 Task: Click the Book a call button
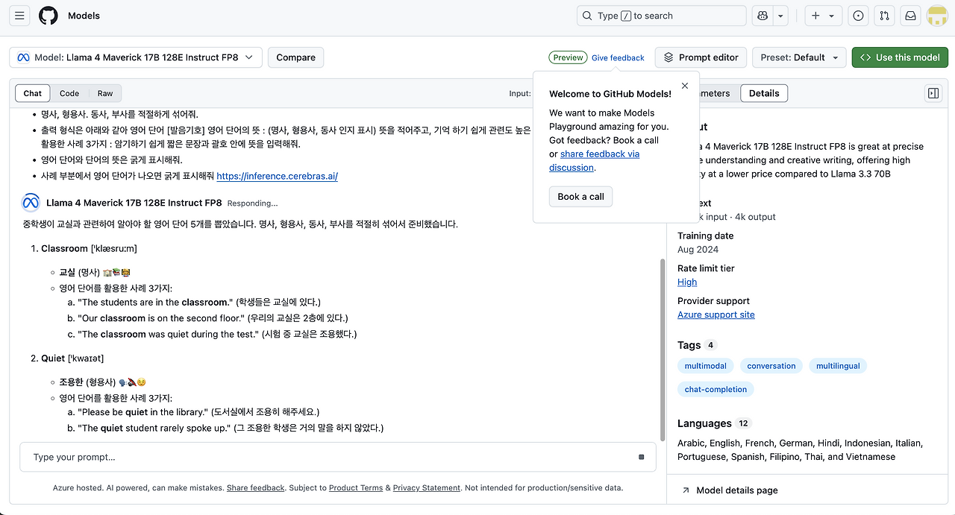580,197
